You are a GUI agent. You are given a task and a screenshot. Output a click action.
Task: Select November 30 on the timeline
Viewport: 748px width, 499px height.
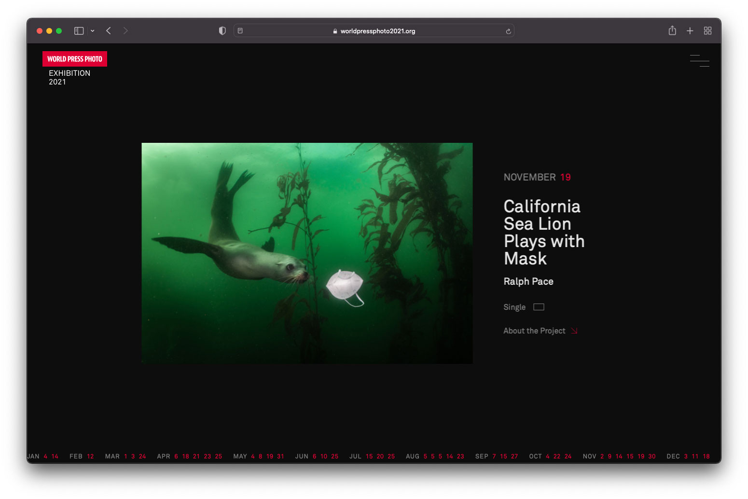point(652,456)
